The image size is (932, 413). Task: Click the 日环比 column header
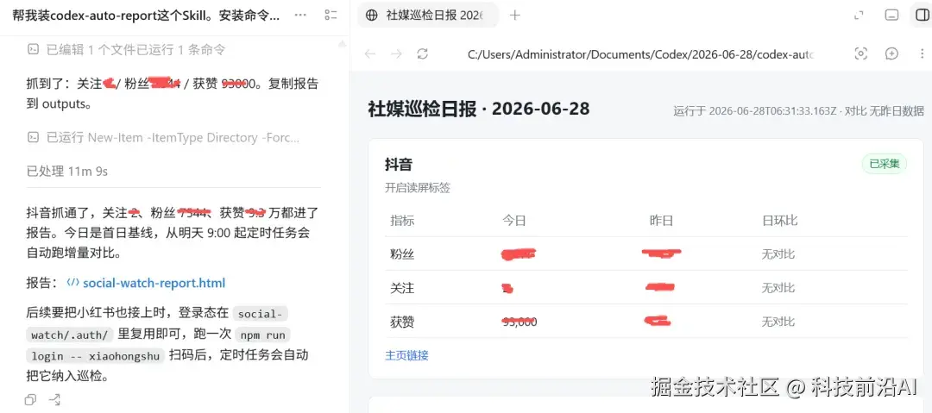click(780, 221)
